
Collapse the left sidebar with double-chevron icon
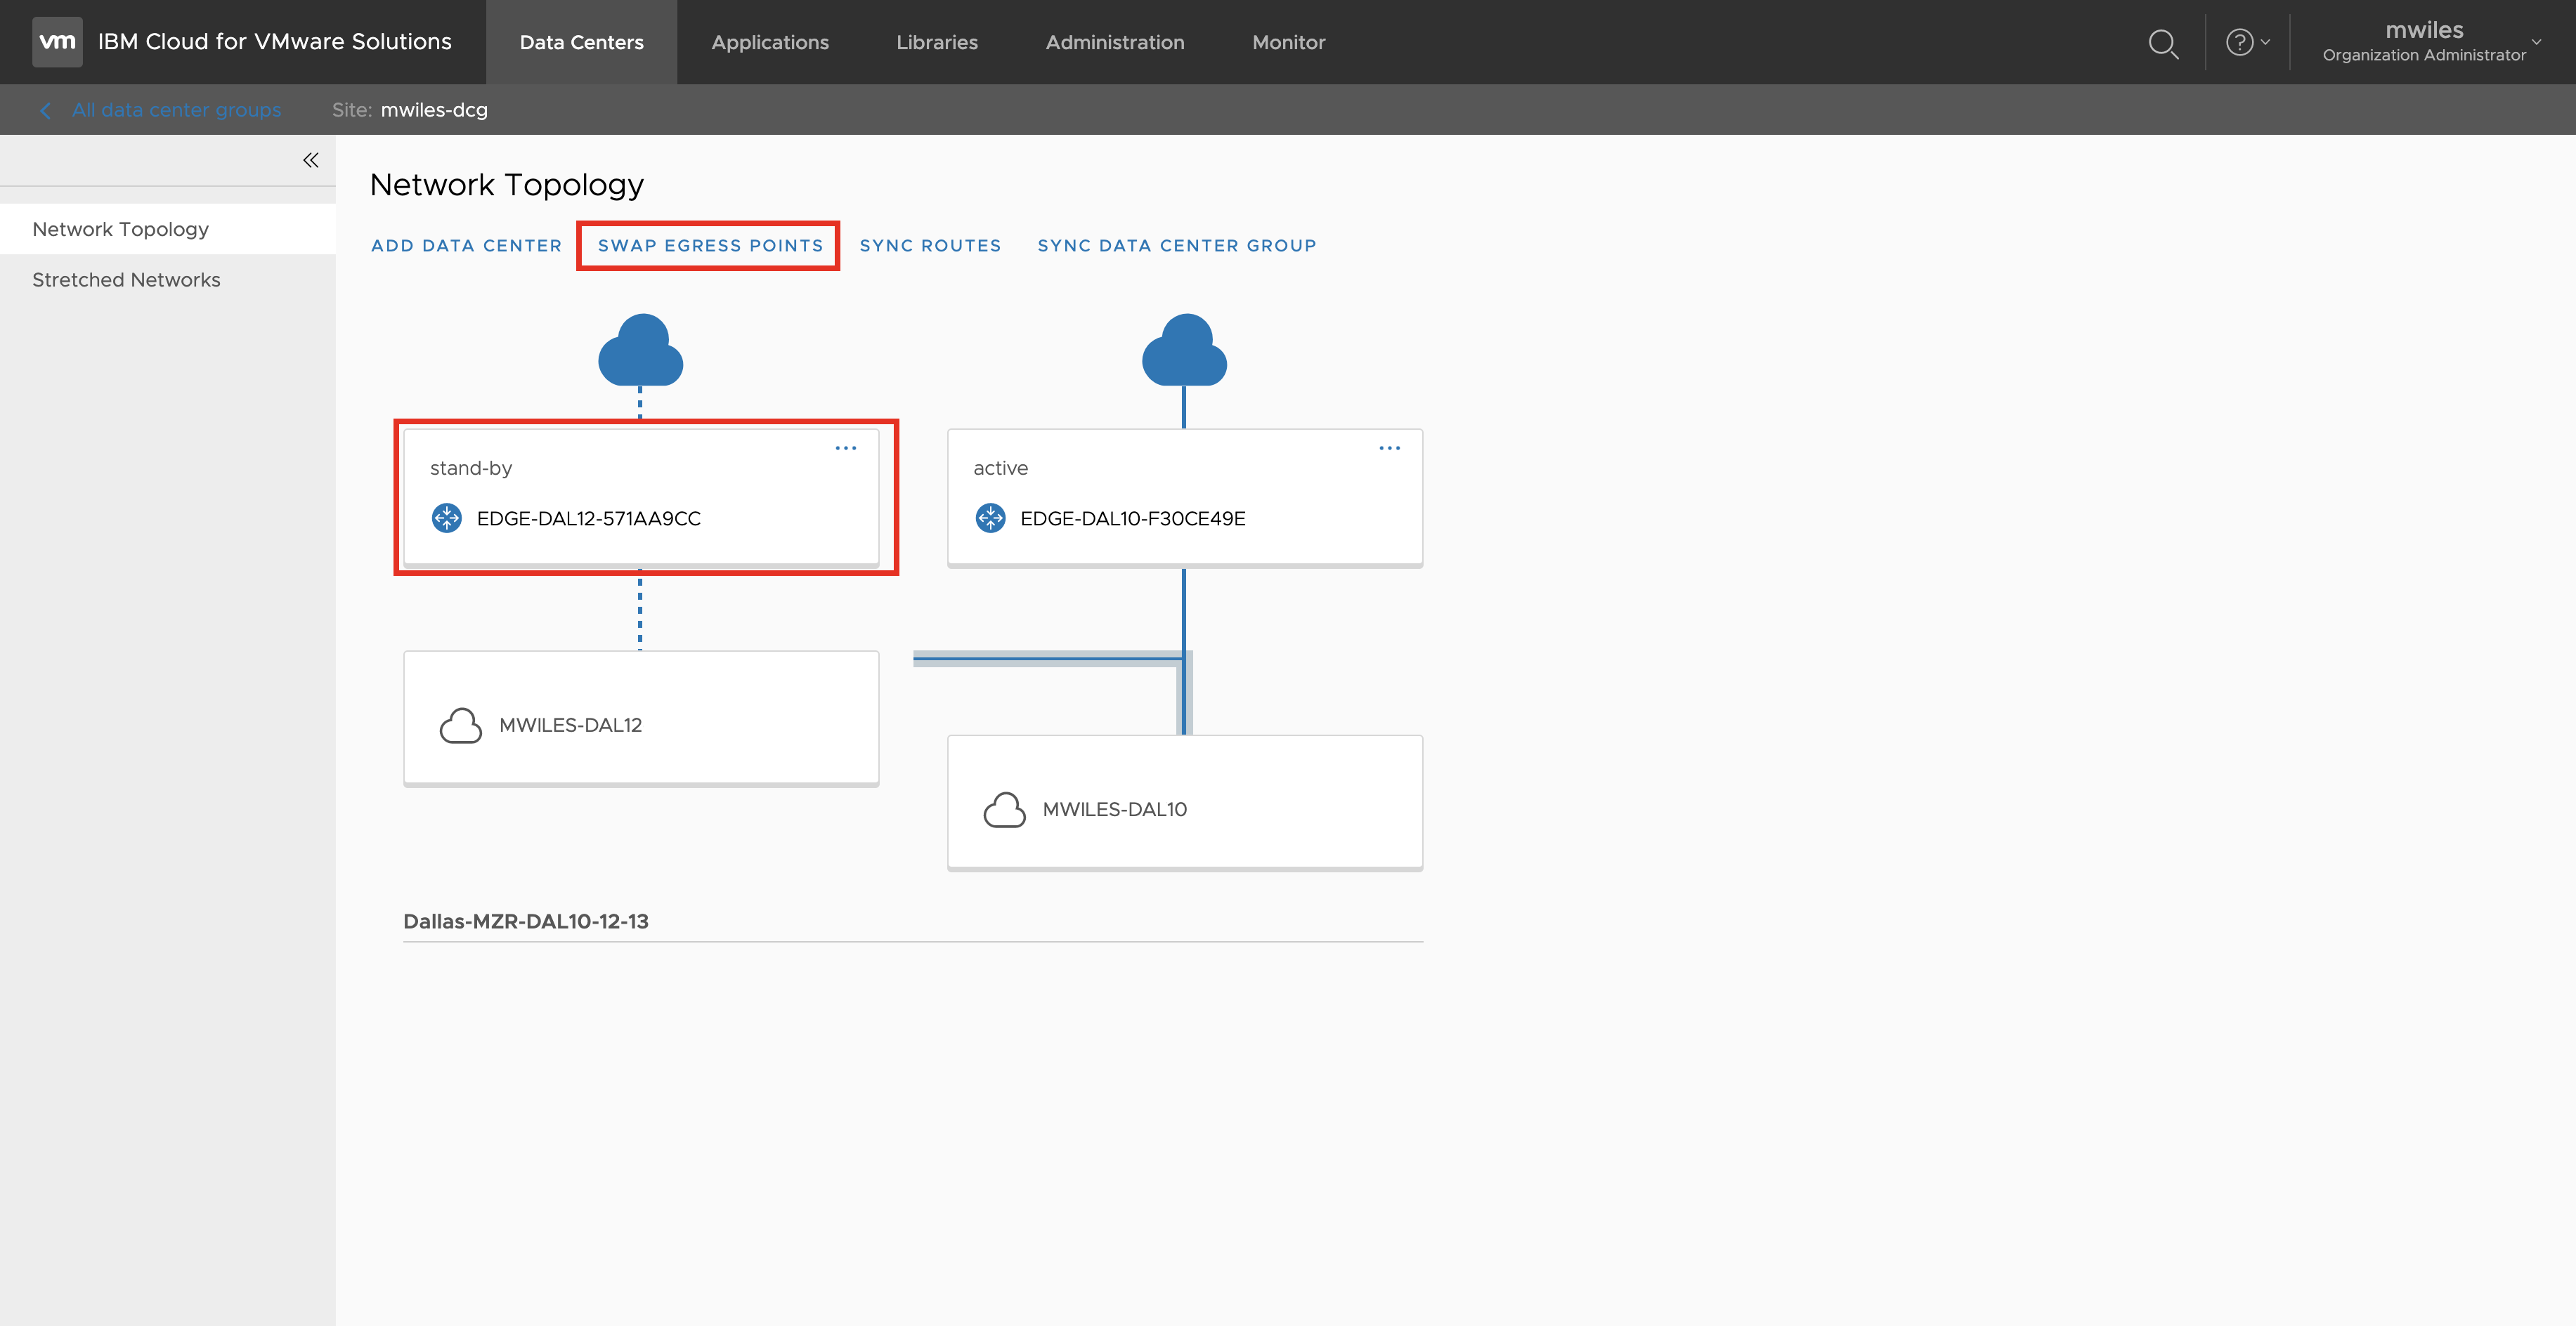coord(310,160)
